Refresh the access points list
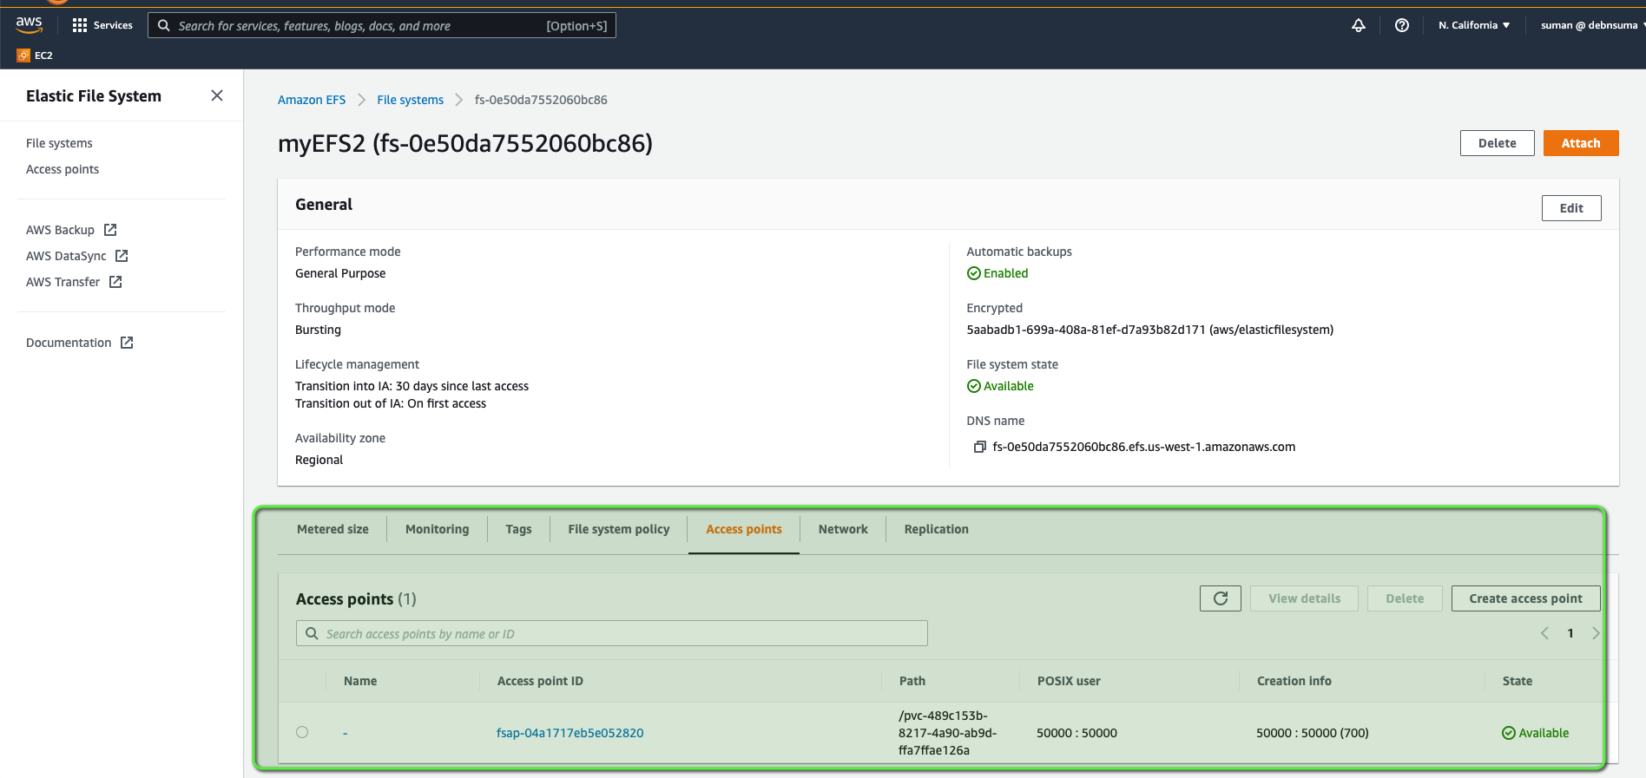This screenshot has height=778, width=1646. 1221,598
